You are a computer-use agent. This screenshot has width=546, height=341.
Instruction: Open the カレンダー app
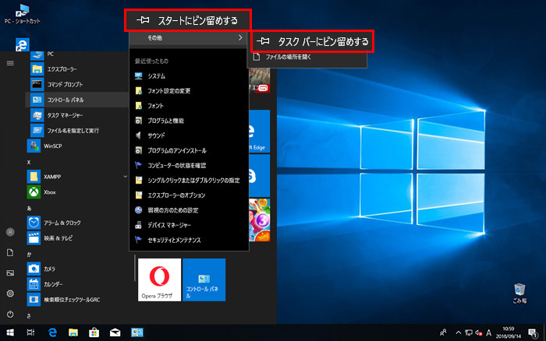[76, 284]
